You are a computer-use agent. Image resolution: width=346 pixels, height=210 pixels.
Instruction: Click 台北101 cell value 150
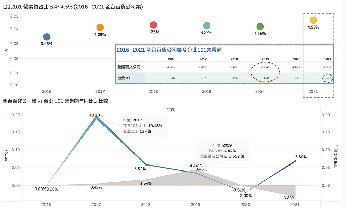click(266, 78)
